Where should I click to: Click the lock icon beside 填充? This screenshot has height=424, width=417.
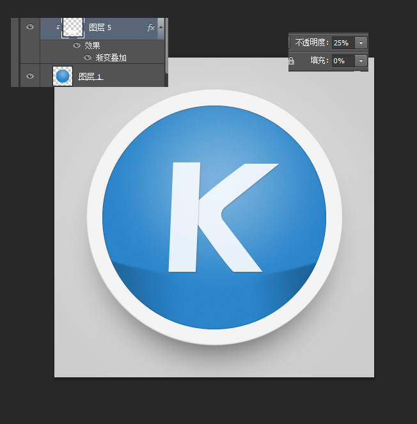[x=292, y=61]
